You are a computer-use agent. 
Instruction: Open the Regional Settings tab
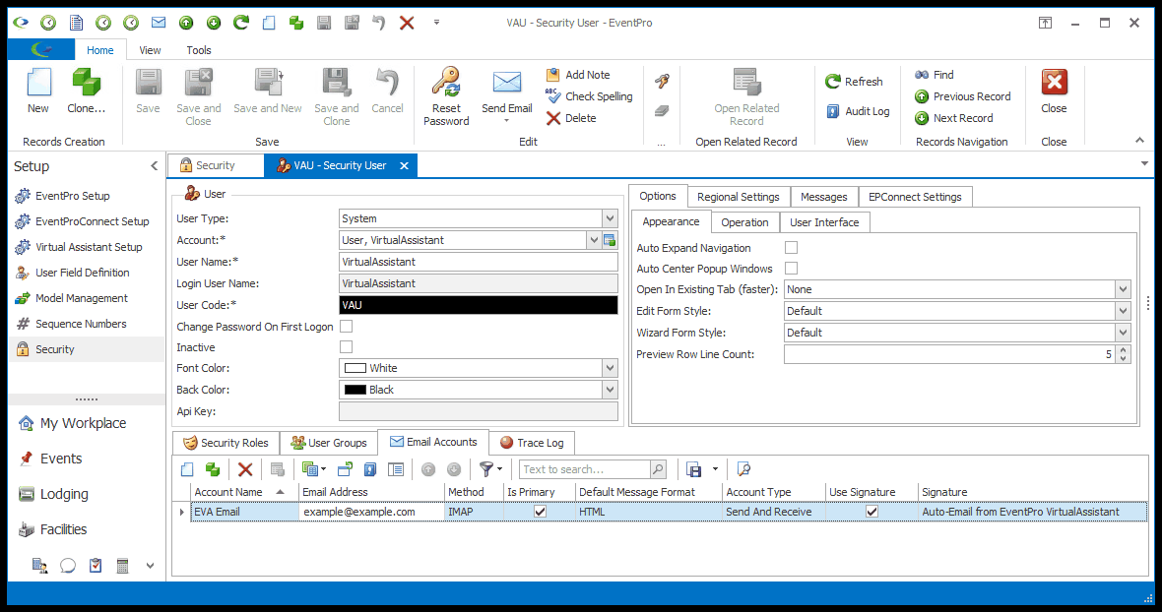[739, 197]
